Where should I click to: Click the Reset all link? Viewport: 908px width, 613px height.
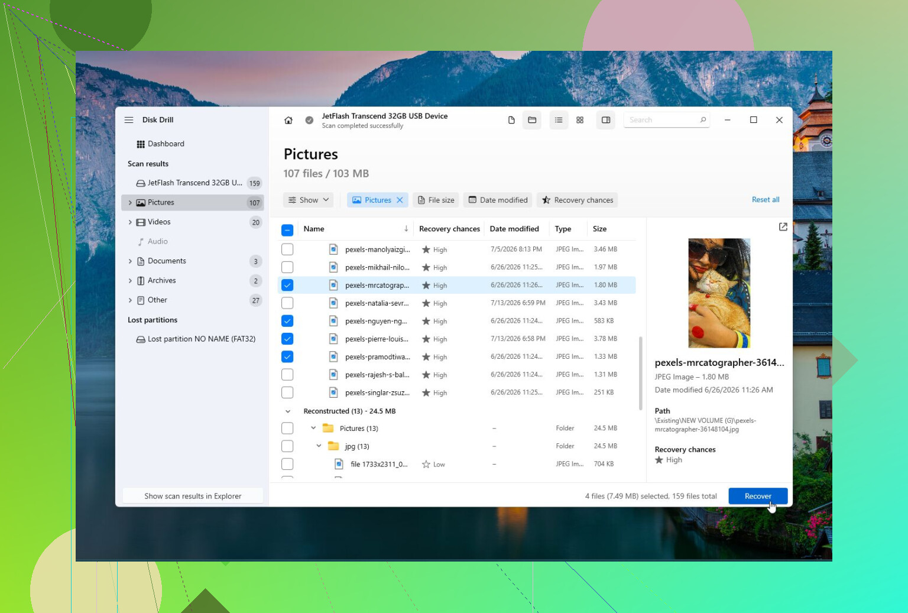(x=766, y=200)
